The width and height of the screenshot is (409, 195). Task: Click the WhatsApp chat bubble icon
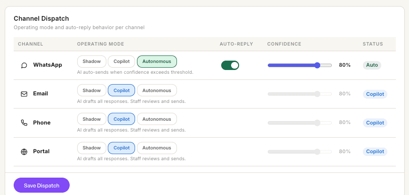point(24,65)
